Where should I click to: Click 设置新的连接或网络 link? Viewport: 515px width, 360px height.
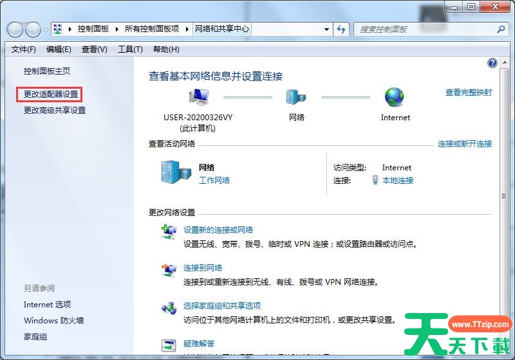tap(218, 230)
